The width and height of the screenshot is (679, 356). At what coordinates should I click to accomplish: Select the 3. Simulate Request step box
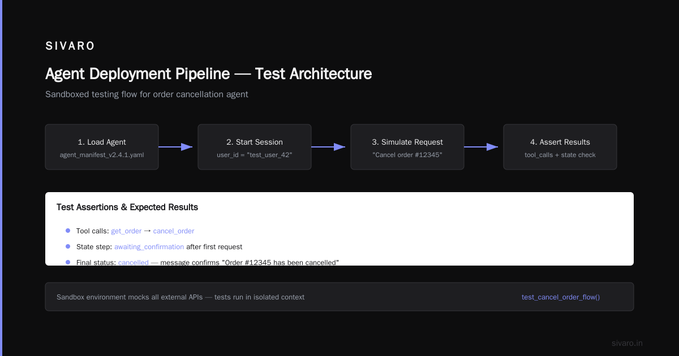pyautogui.click(x=407, y=147)
